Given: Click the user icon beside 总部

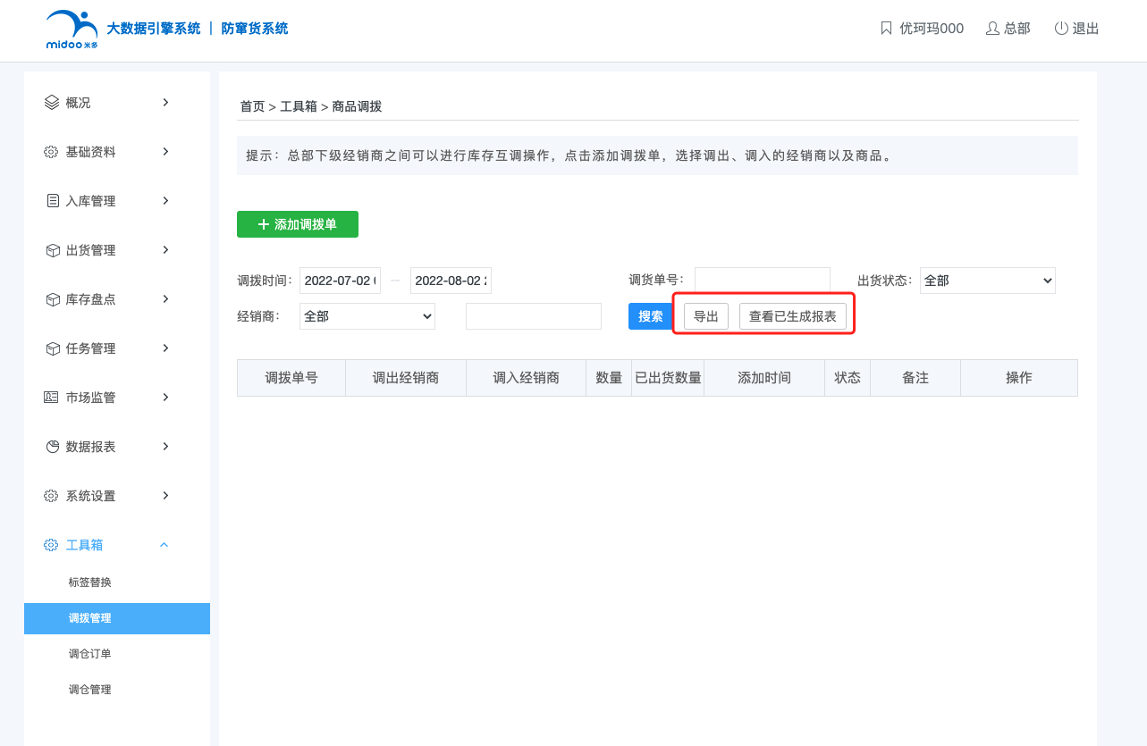Looking at the screenshot, I should coord(992,29).
